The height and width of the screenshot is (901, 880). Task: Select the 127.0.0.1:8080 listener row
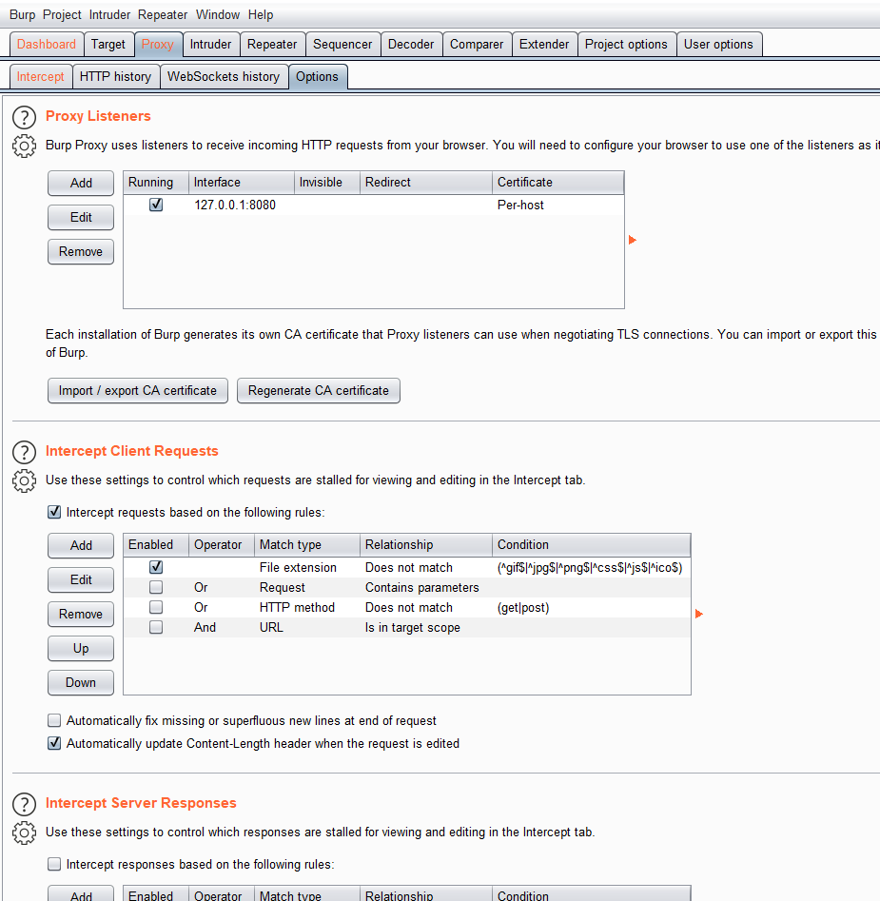click(x=374, y=206)
